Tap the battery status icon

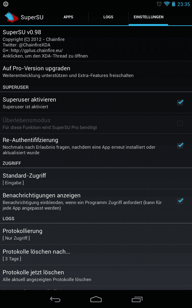pyautogui.click(x=174, y=4)
